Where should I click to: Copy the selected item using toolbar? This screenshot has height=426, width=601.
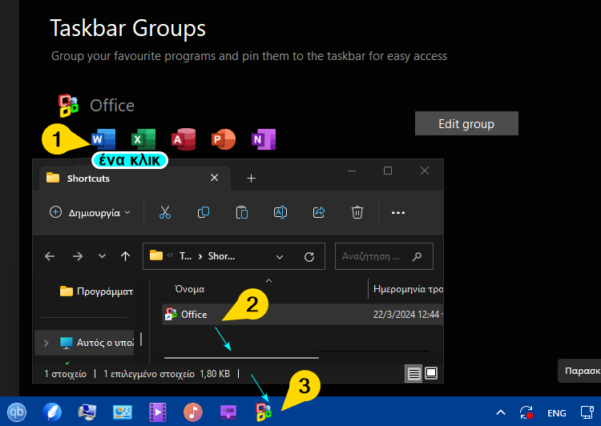click(204, 212)
